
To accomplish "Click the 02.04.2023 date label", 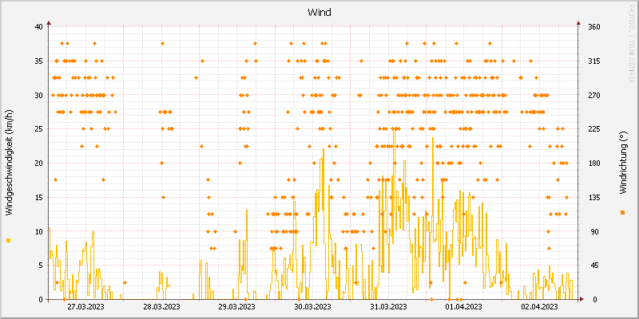I will pyautogui.click(x=539, y=306).
